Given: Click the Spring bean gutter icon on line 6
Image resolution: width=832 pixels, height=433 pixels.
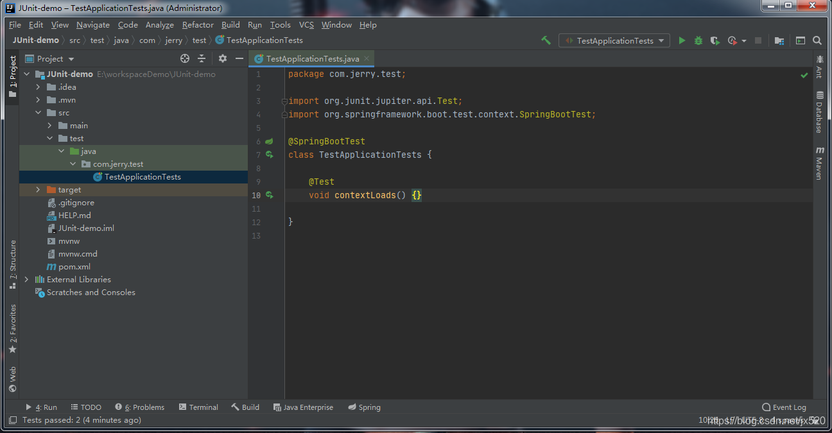Looking at the screenshot, I should pos(270,141).
